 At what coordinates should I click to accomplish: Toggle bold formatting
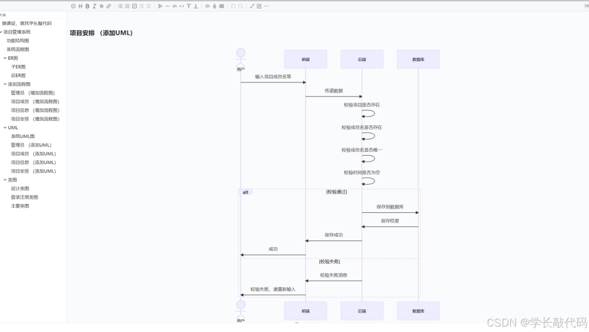(87, 6)
